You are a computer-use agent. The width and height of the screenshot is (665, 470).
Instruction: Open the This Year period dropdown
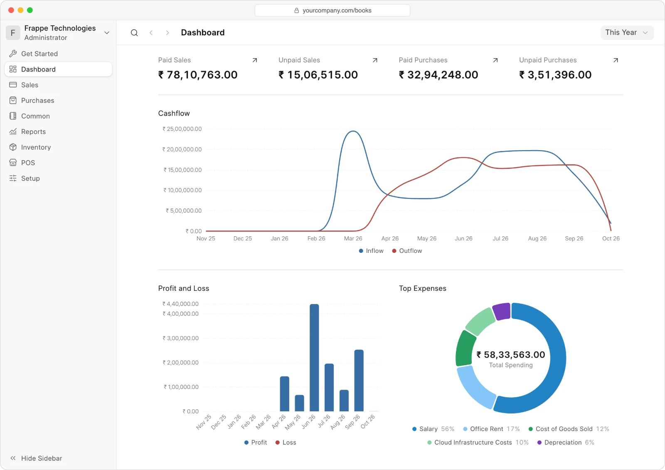click(x=627, y=32)
